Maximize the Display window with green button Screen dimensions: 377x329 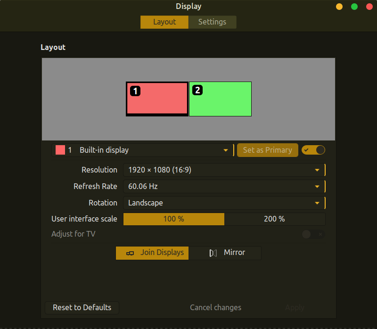[x=354, y=7]
